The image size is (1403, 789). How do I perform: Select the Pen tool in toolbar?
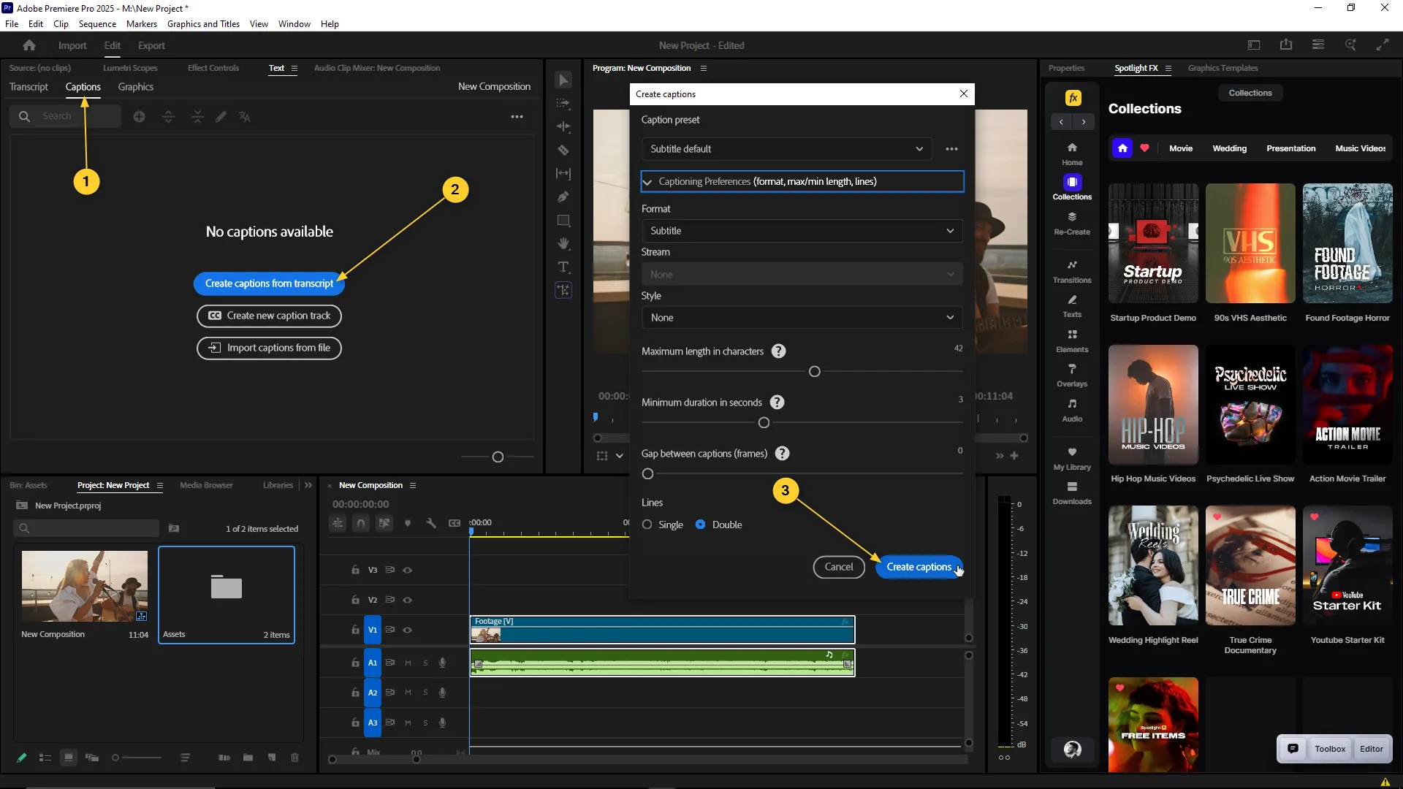tap(563, 197)
